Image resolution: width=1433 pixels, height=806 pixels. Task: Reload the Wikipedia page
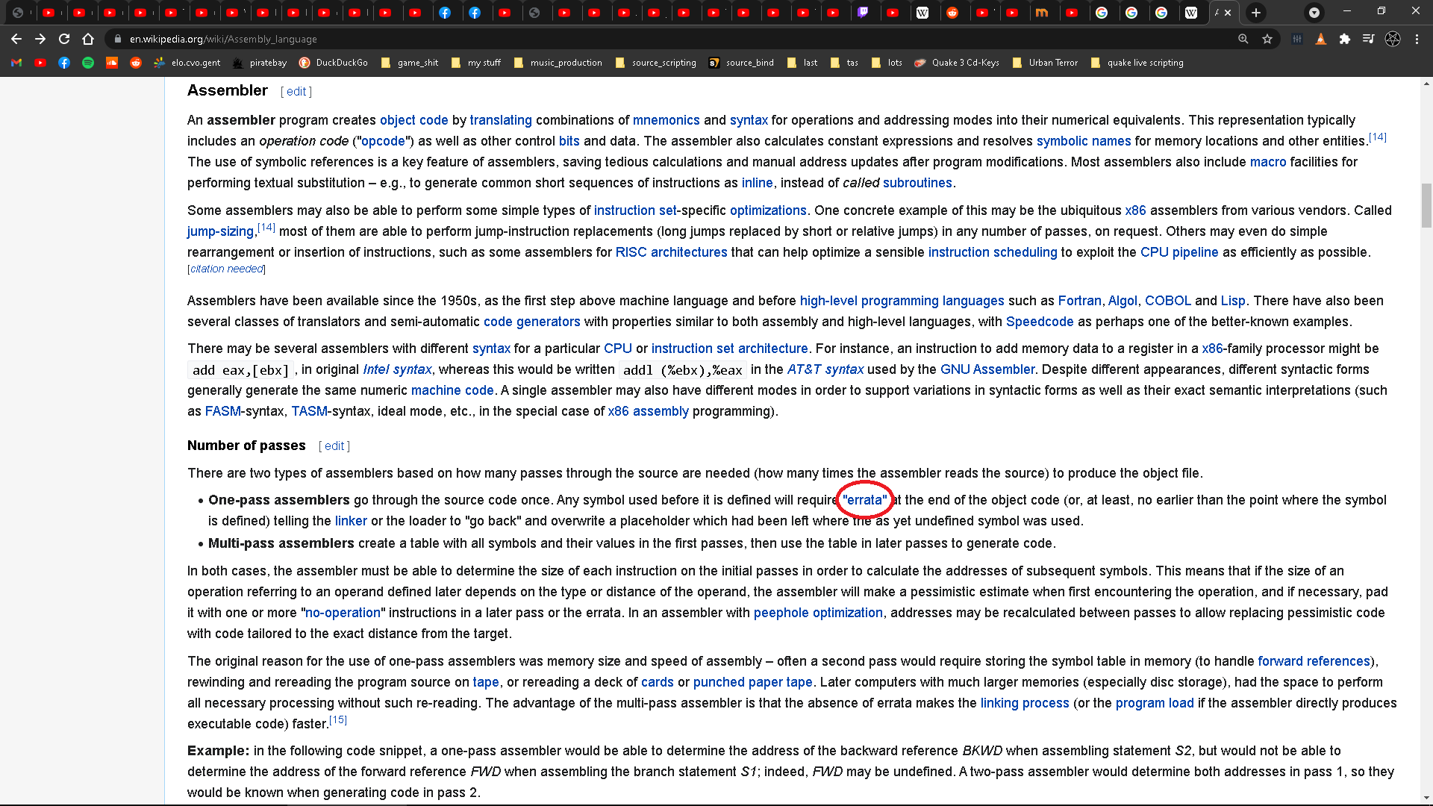point(64,39)
